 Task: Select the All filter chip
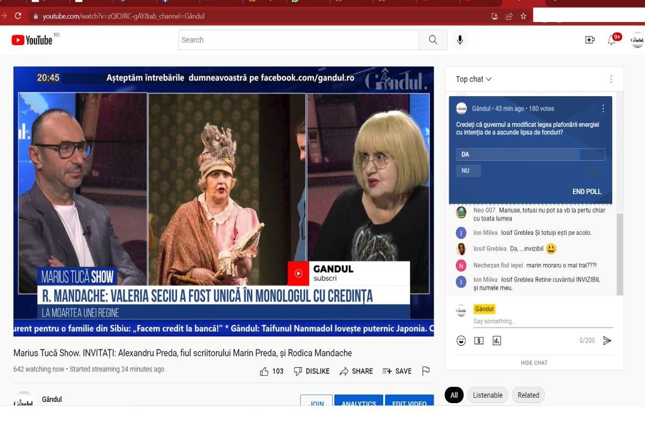coord(454,395)
